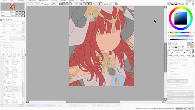The image size is (195, 110).
Task: Pick the Lasso tool
Action: point(173,44)
